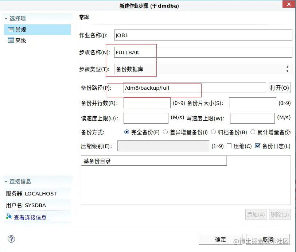Click the 打开(O) button for backup path
The width and height of the screenshot is (296, 252).
click(280, 88)
